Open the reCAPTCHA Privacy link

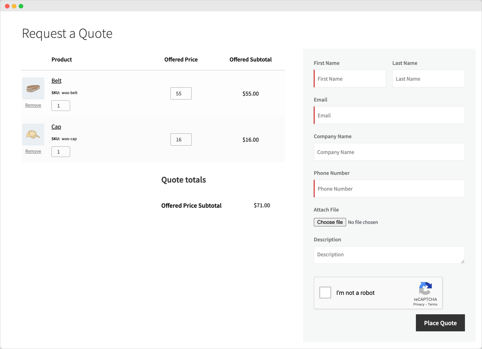tap(418, 304)
